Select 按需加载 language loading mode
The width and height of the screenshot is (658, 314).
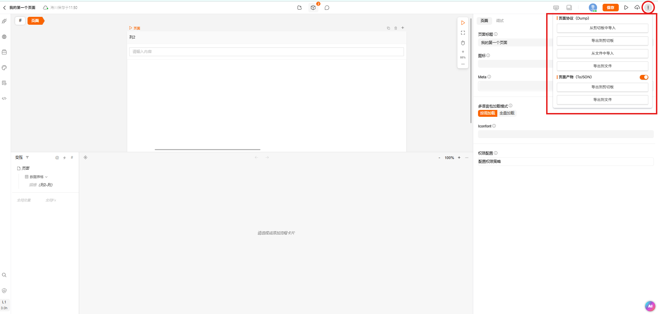pyautogui.click(x=487, y=113)
